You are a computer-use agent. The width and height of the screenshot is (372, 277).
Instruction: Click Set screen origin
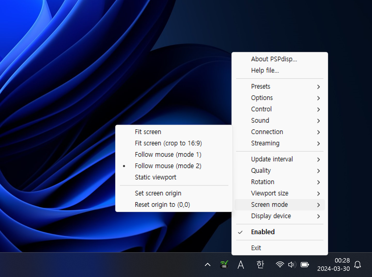pos(174,193)
